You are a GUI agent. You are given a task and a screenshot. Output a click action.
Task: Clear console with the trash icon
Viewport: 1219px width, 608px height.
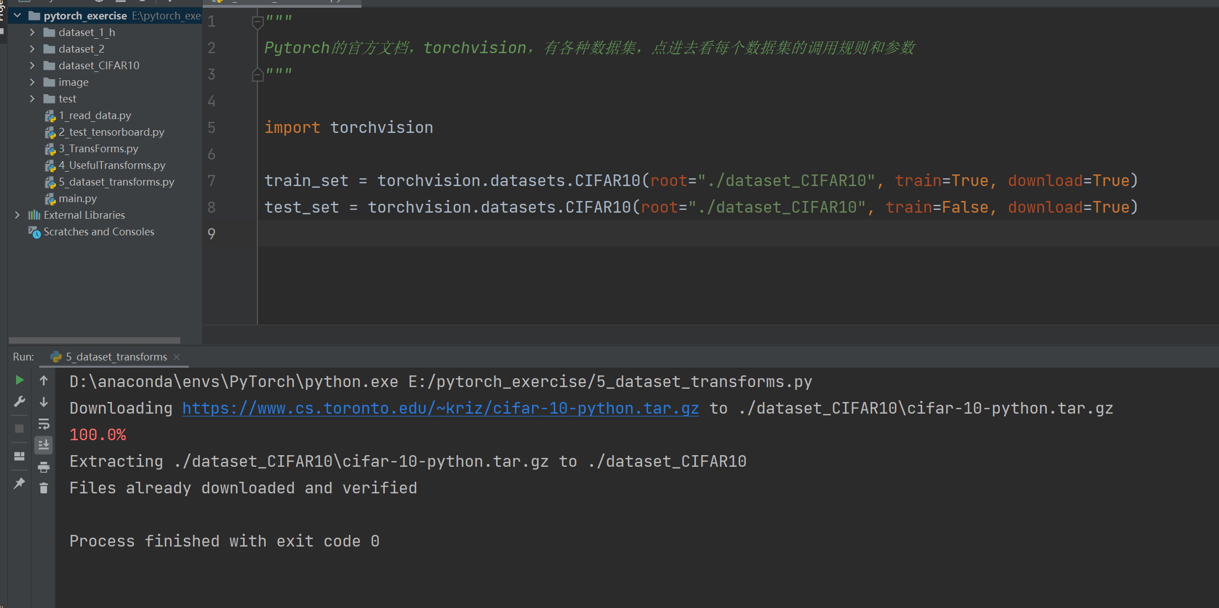(x=44, y=488)
